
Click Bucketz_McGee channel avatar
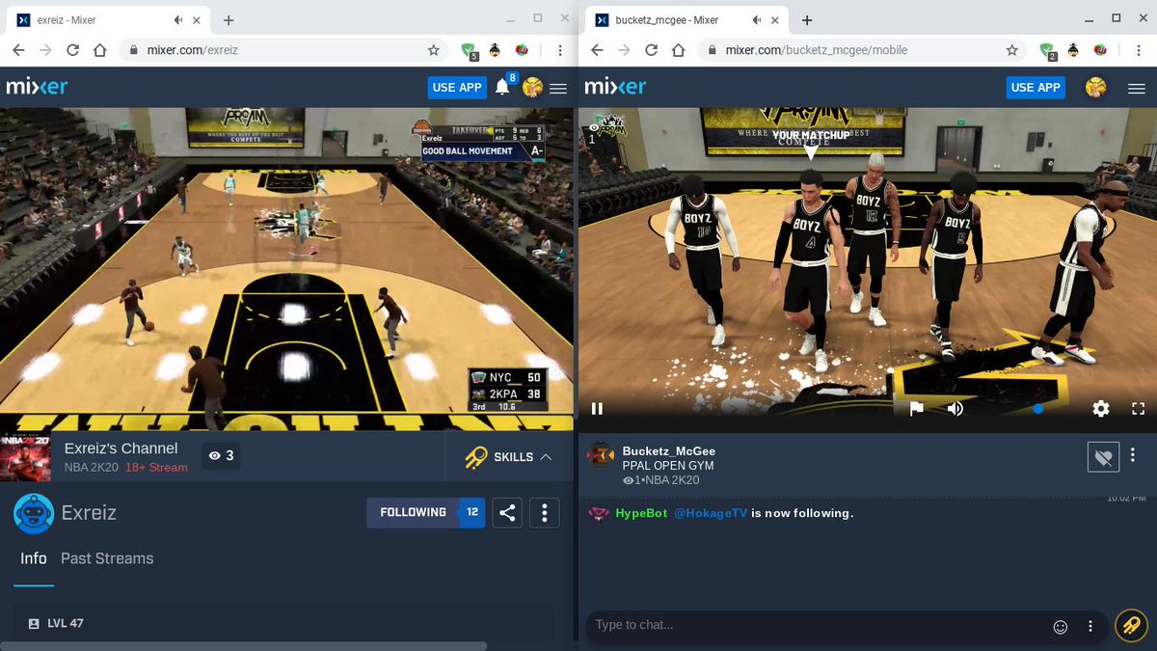(x=601, y=455)
